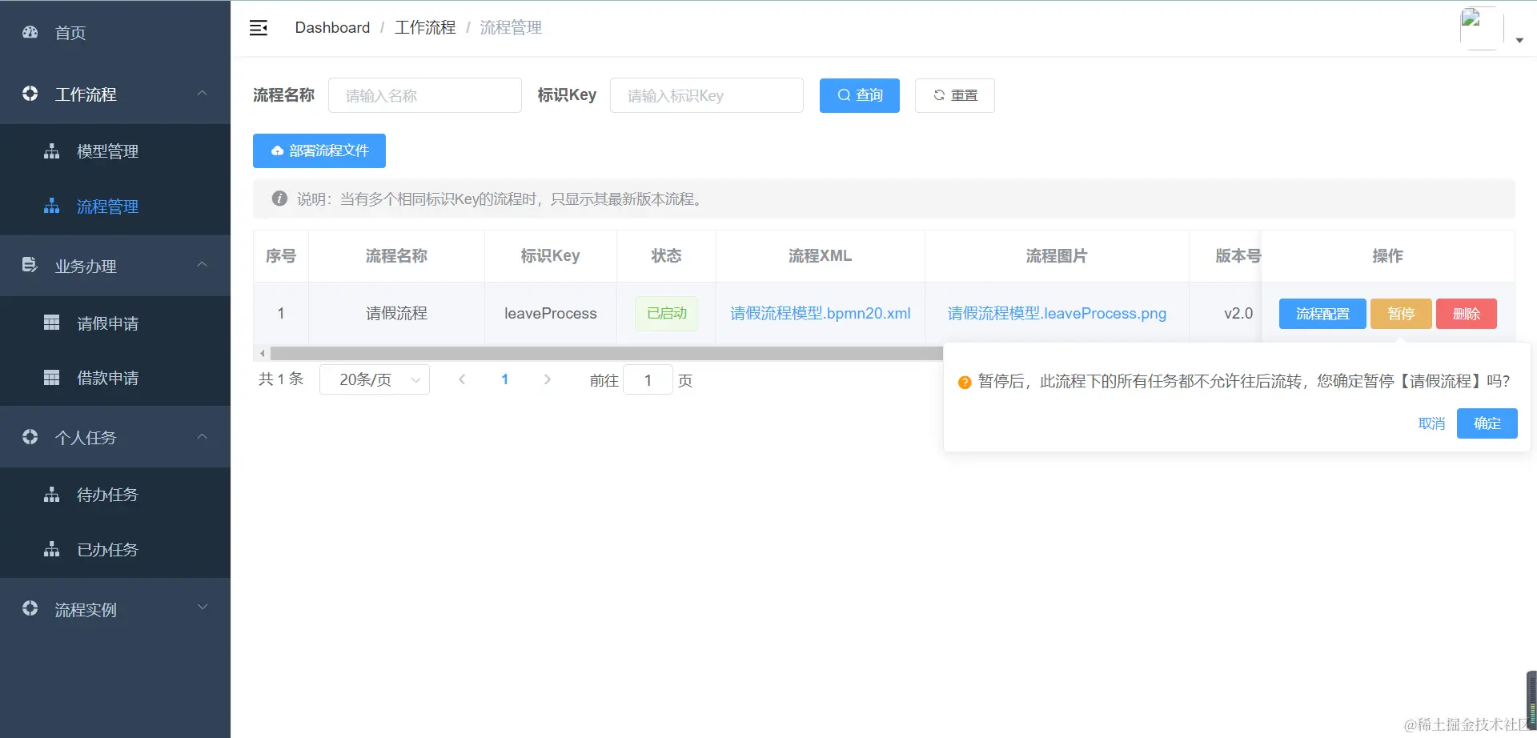1537x738 pixels.
Task: Open the 20条/页 page size dropdown
Action: click(x=375, y=379)
